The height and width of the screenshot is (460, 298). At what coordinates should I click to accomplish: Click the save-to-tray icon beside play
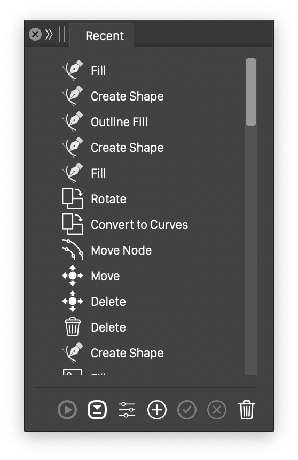97,410
